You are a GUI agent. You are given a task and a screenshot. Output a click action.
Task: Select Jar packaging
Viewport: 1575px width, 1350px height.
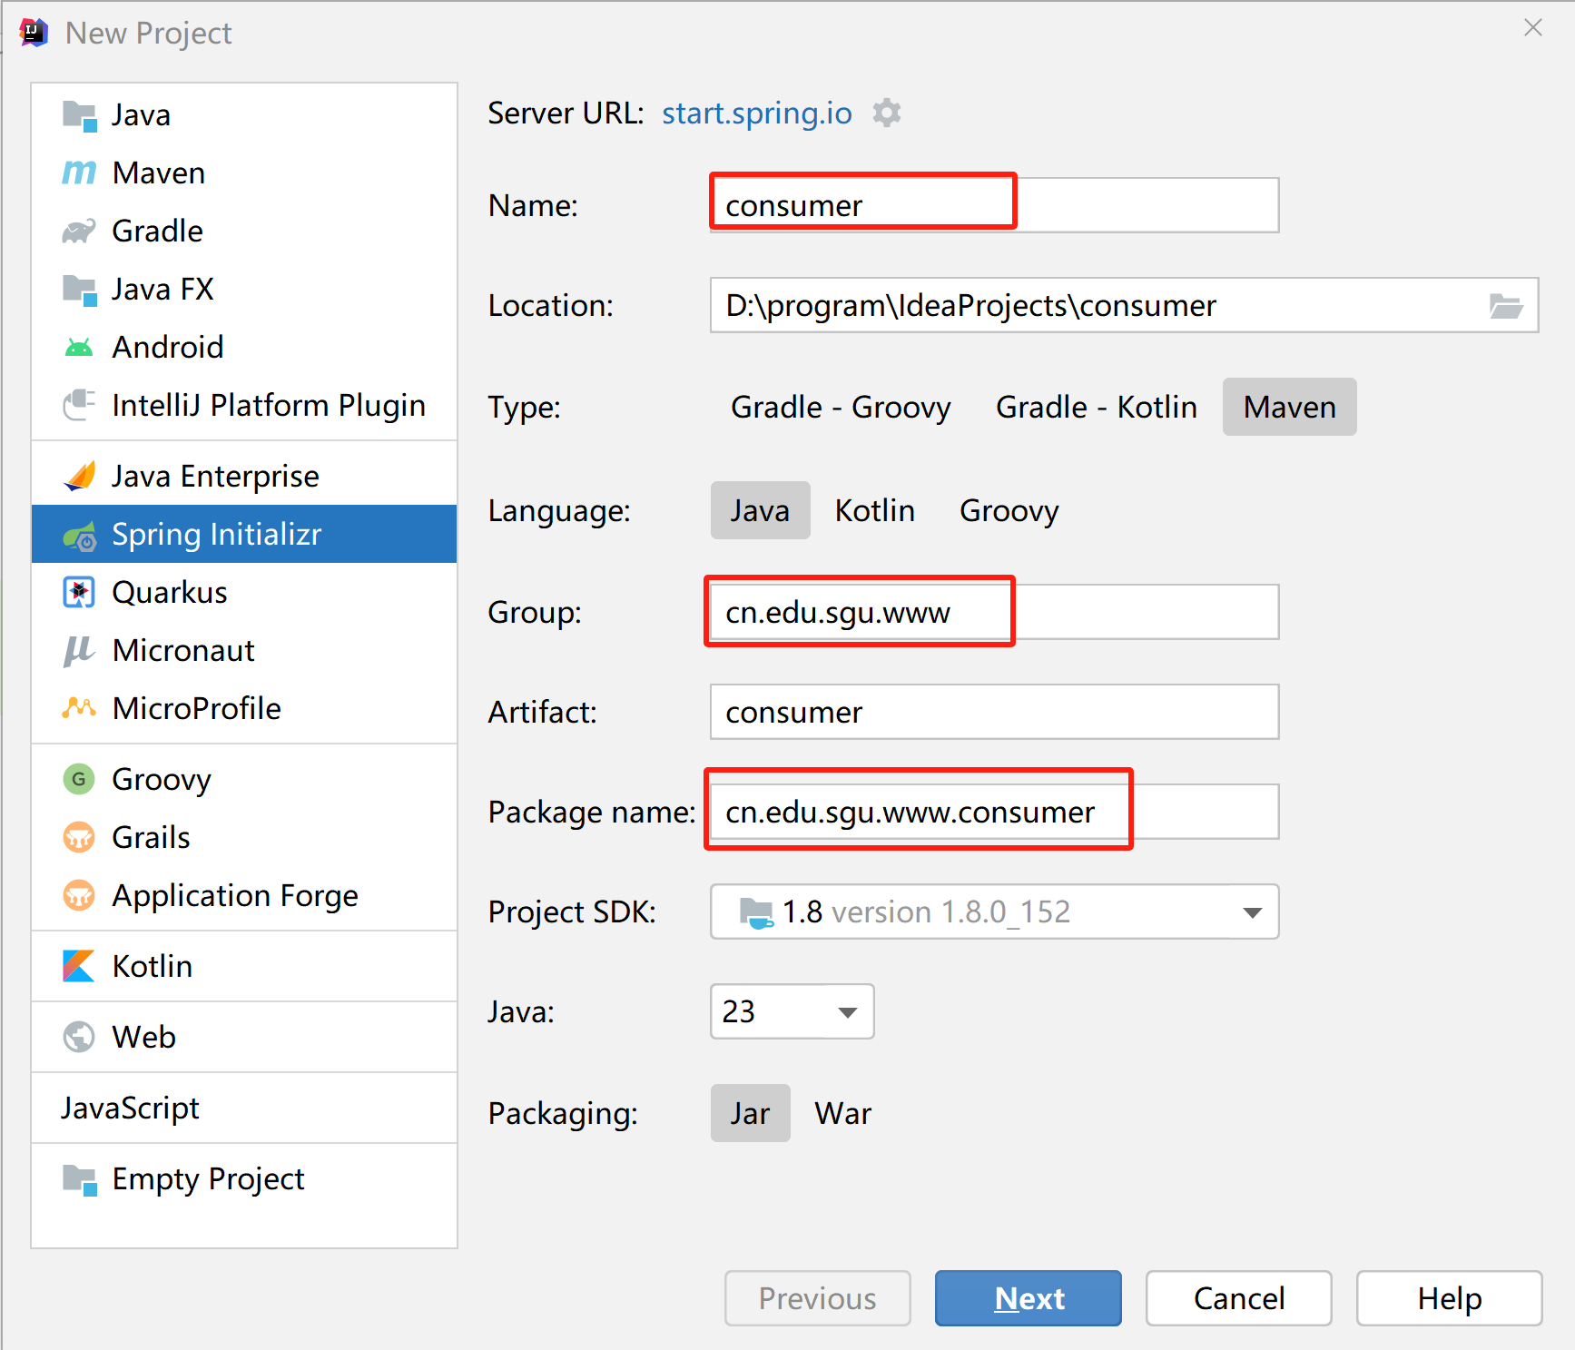coord(750,1113)
